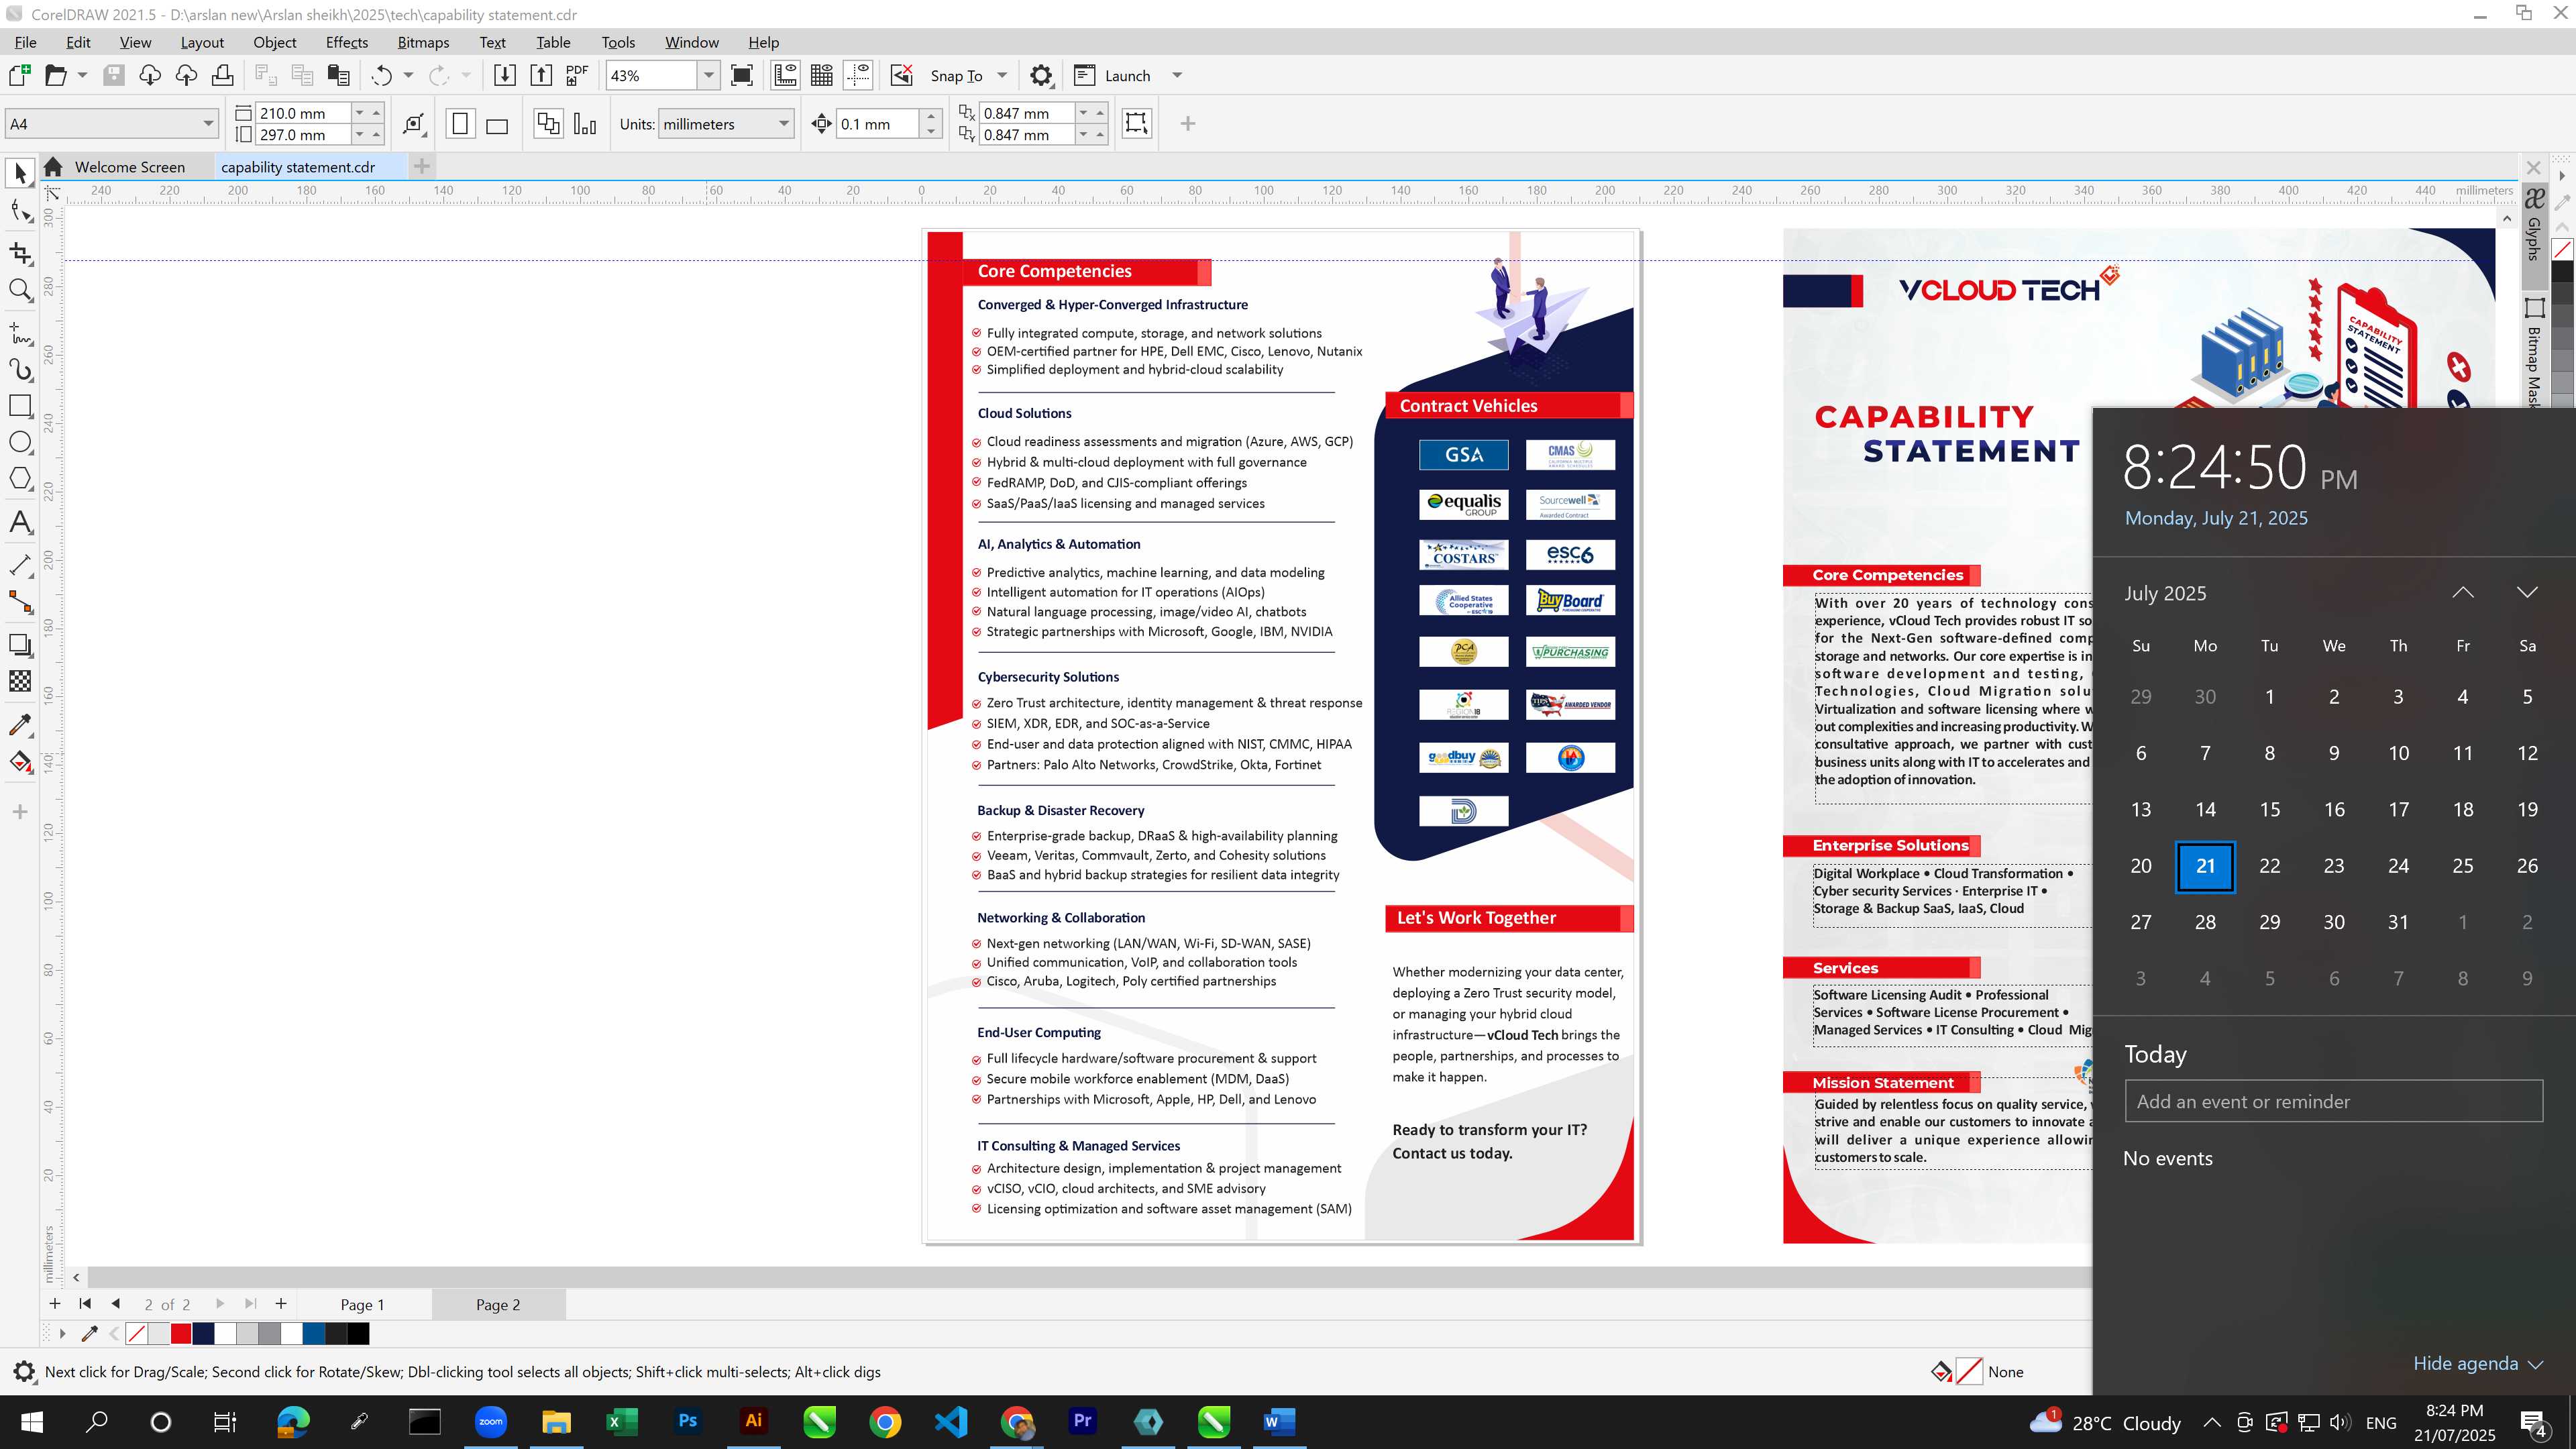Screen dimensions: 2576x1449
Task: Switch to the Page 1 tab
Action: 362,1304
